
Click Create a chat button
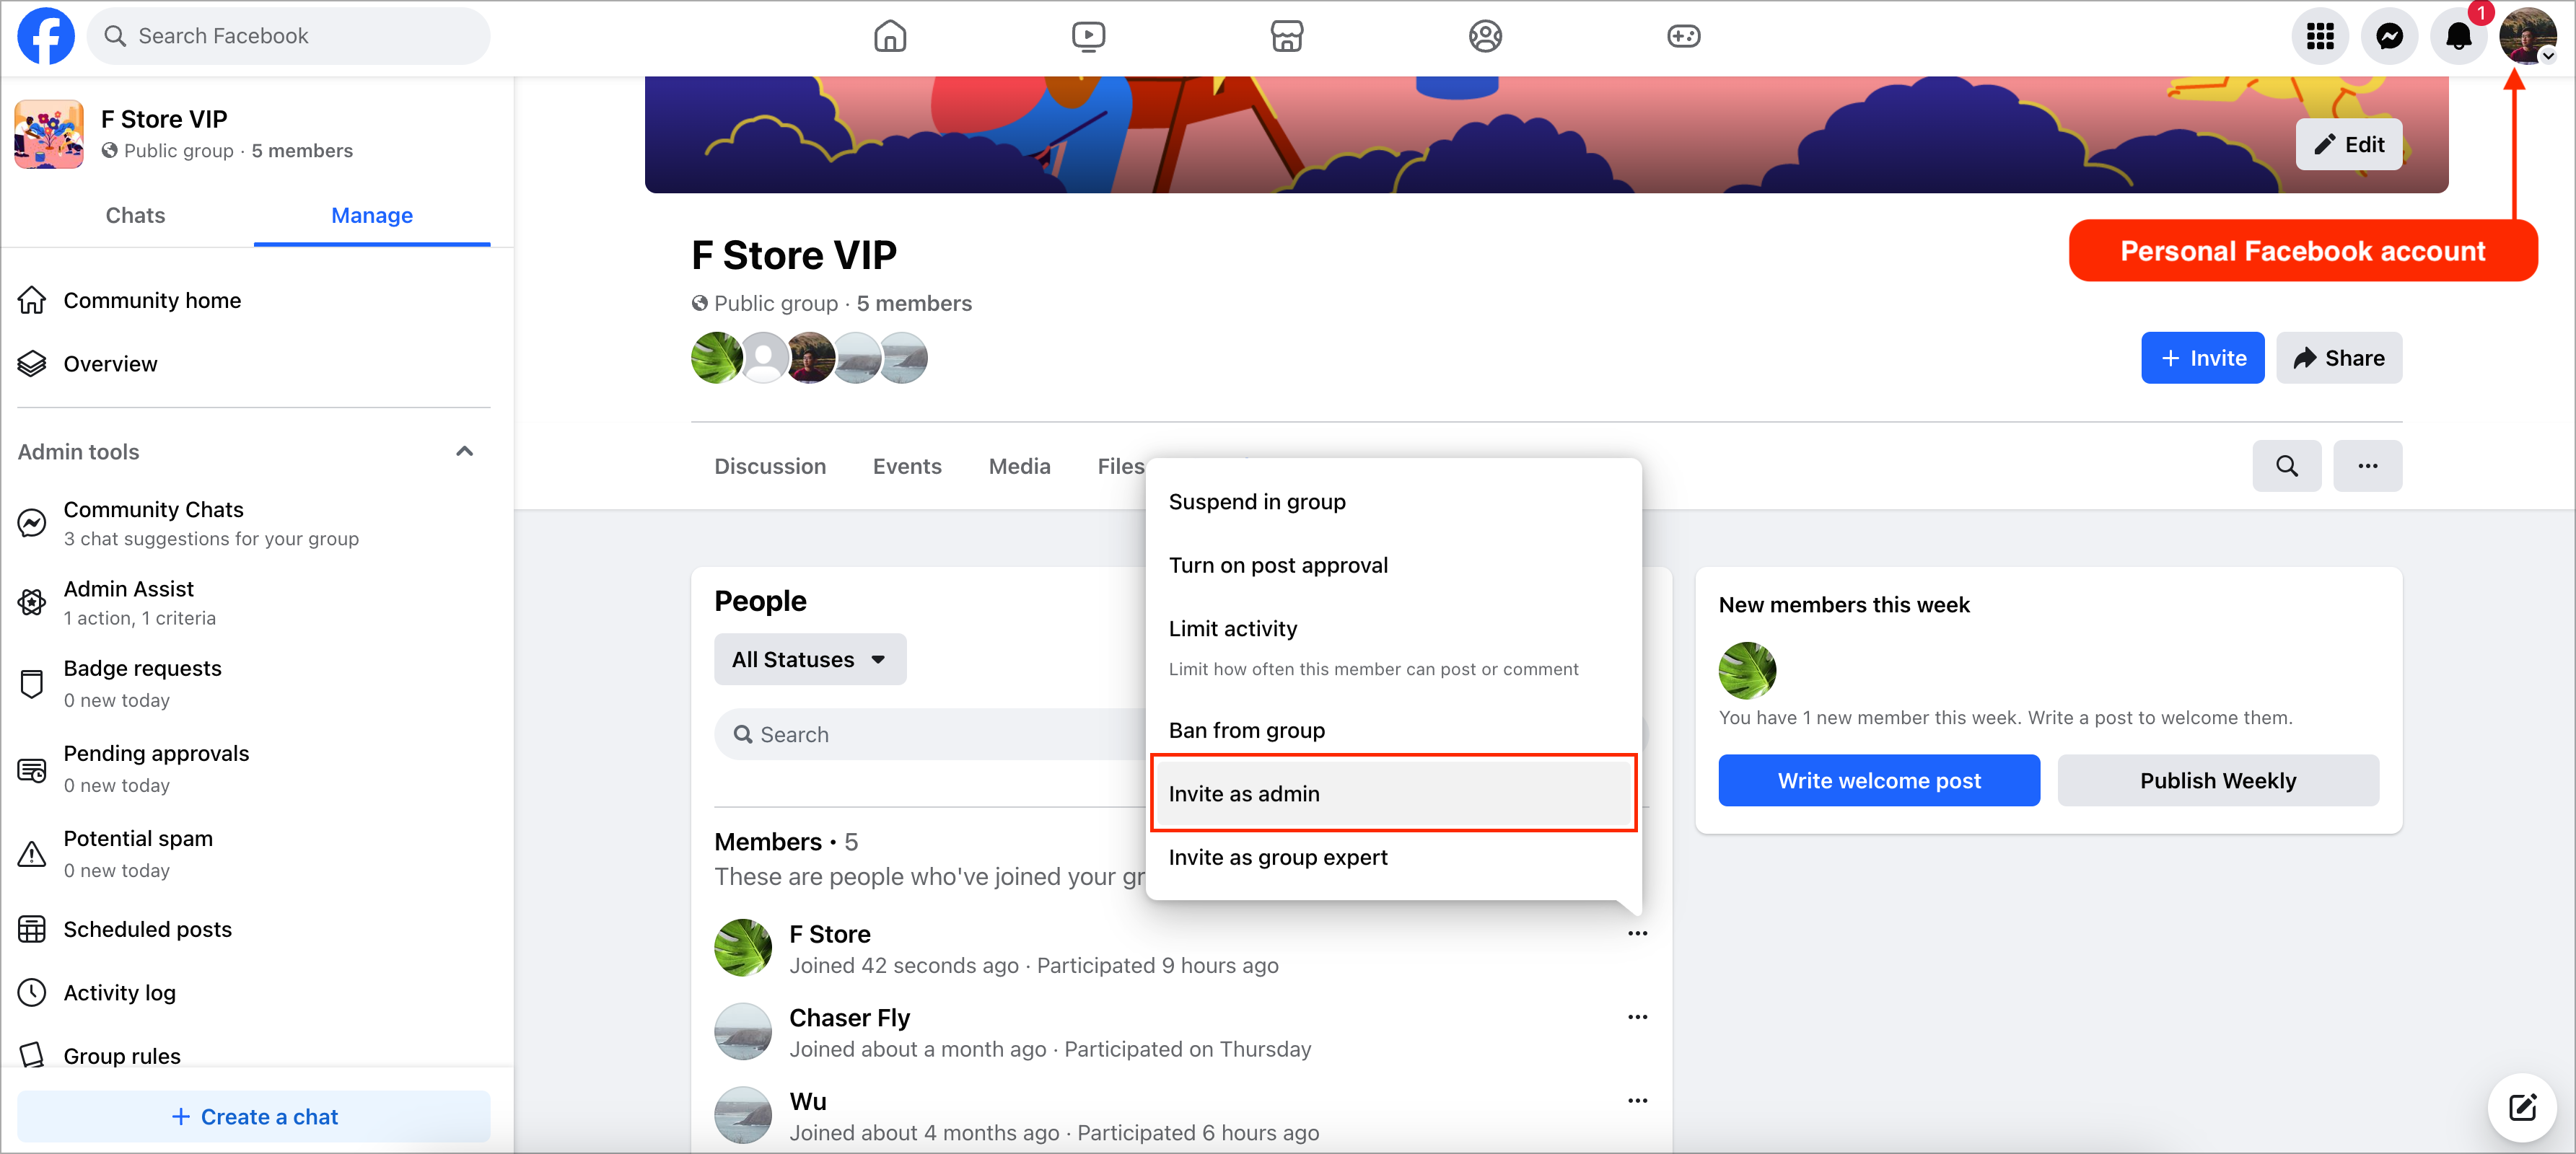pyautogui.click(x=254, y=1117)
